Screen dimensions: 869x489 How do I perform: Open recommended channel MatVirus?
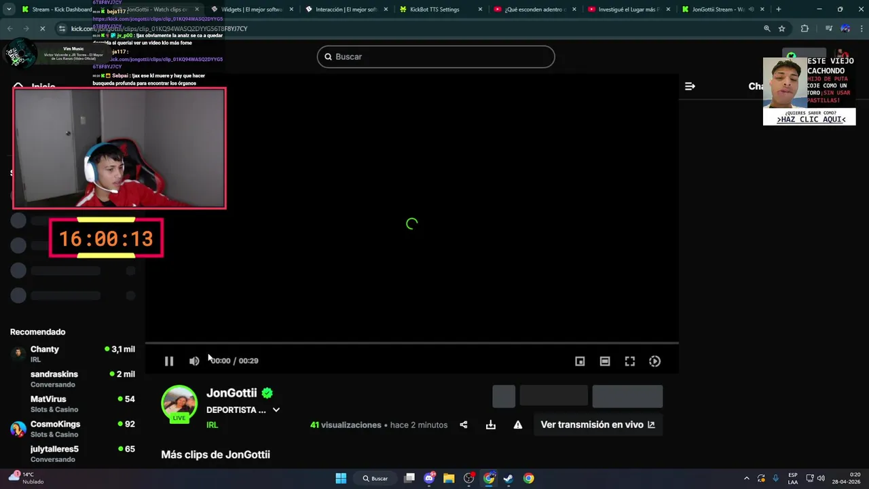(73, 403)
